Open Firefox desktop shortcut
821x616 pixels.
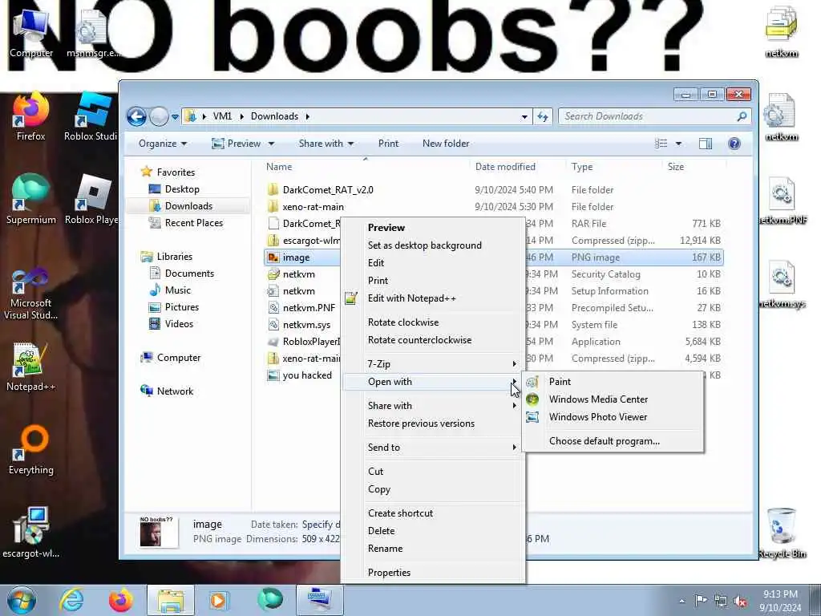tap(31, 116)
